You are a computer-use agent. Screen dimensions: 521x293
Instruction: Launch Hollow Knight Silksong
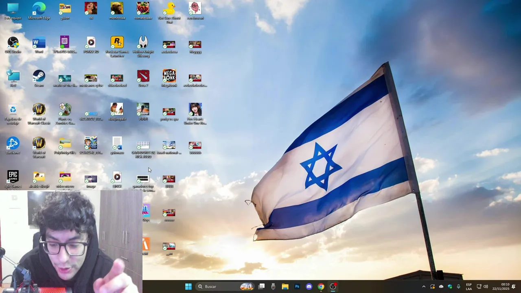143,47
